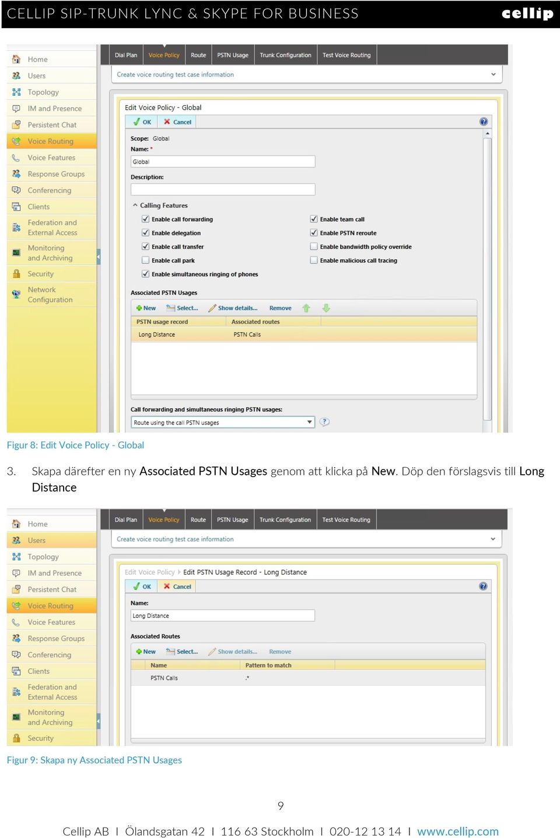Click the Users icon in the Figure 8 sidebar

click(x=16, y=75)
